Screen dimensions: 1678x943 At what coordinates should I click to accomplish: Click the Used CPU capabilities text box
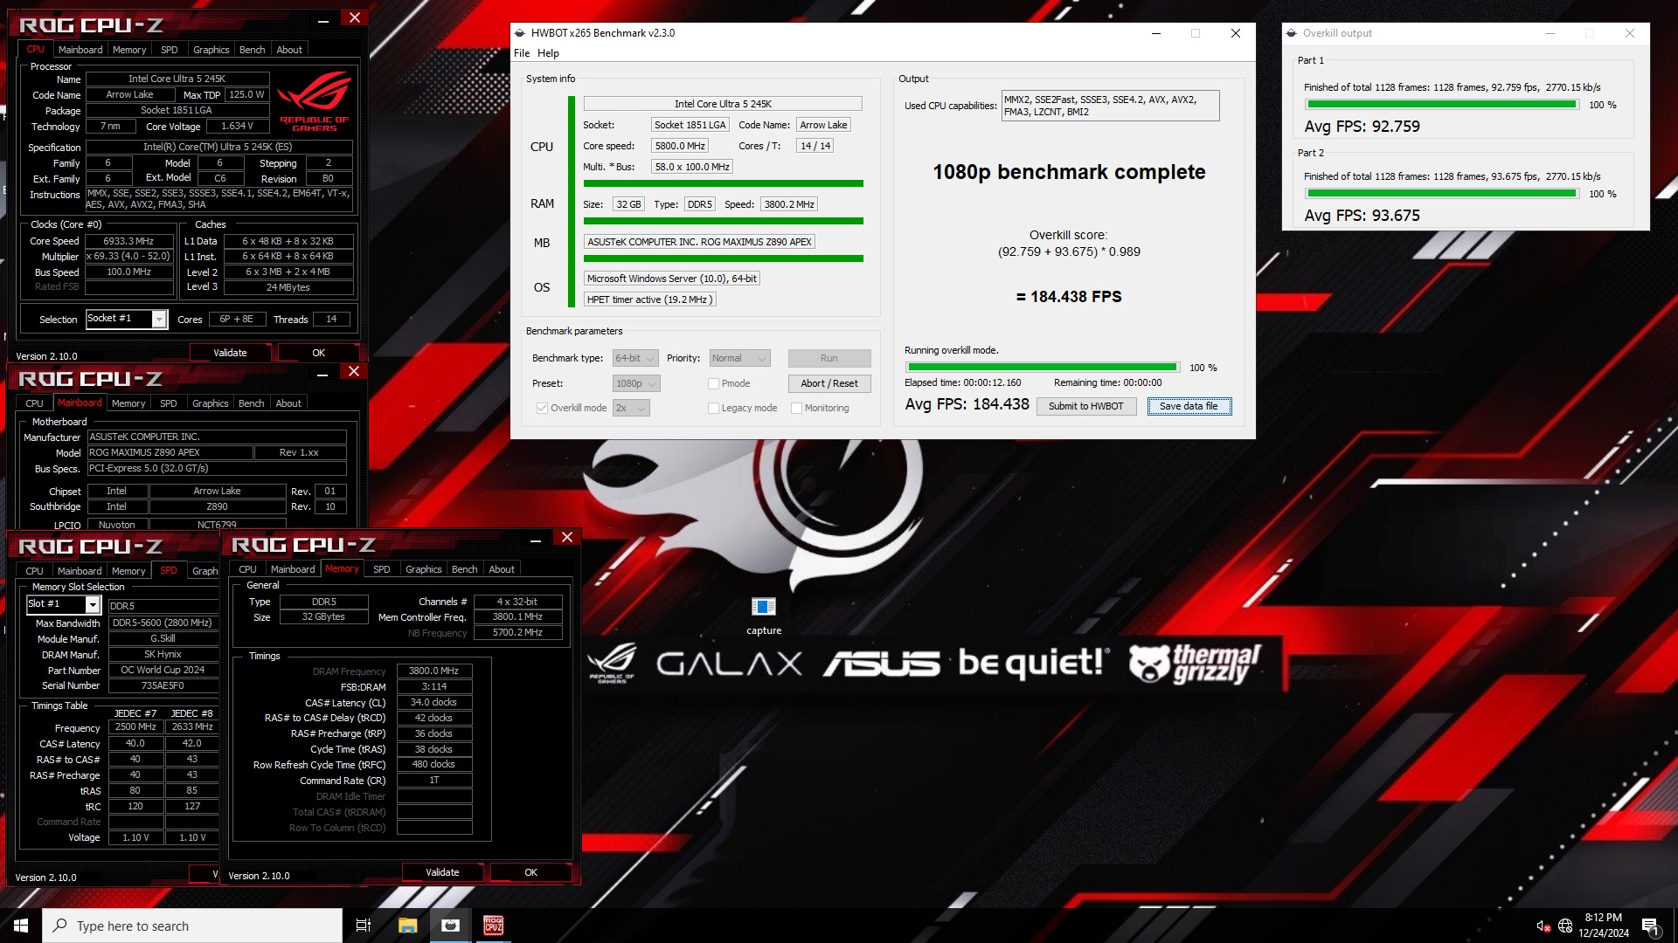1110,106
